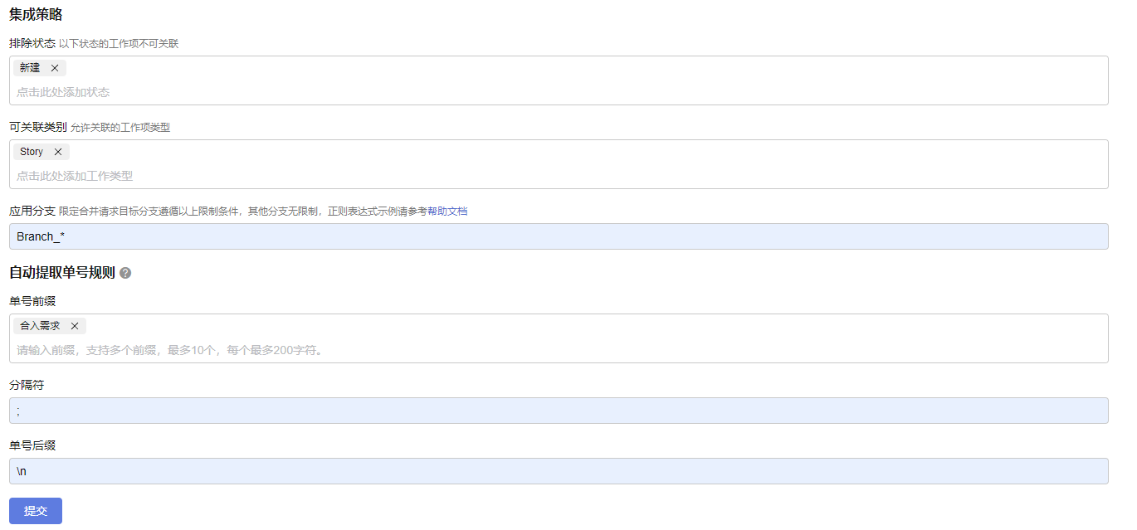Image resolution: width=1137 pixels, height=530 pixels.
Task: Click the 自动提取单号规则 heading text
Action: pyautogui.click(x=62, y=273)
